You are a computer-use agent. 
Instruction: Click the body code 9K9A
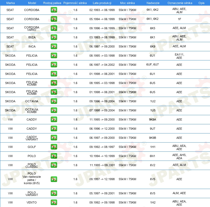153,119
